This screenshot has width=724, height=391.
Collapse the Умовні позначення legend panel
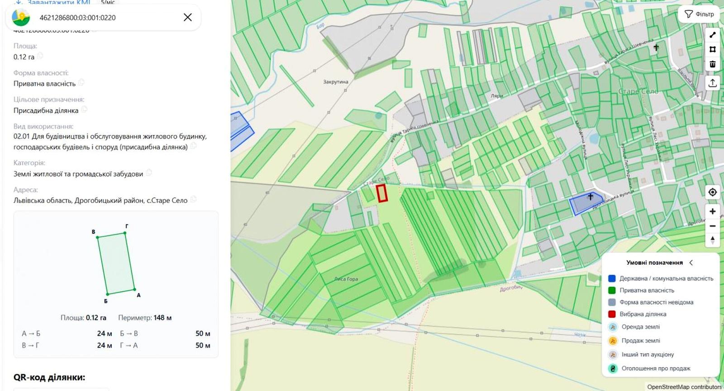tap(691, 262)
